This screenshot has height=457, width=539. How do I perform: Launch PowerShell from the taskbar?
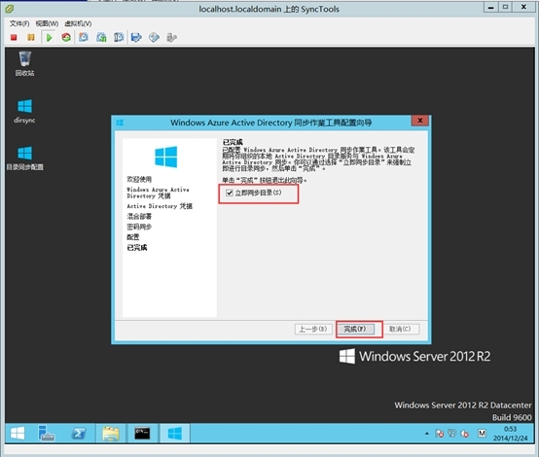click(79, 433)
